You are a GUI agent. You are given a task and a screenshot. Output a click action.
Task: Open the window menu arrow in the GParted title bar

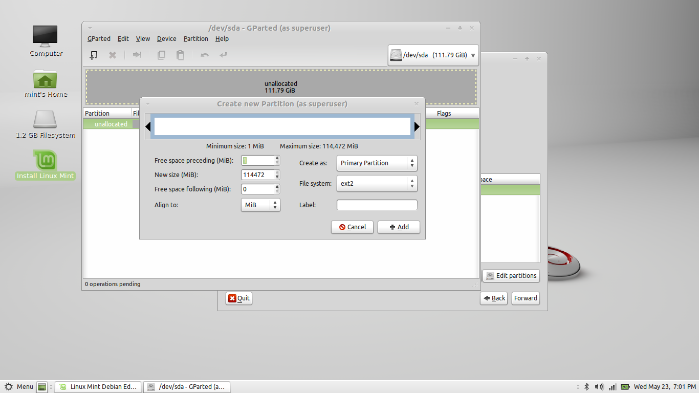tap(90, 28)
